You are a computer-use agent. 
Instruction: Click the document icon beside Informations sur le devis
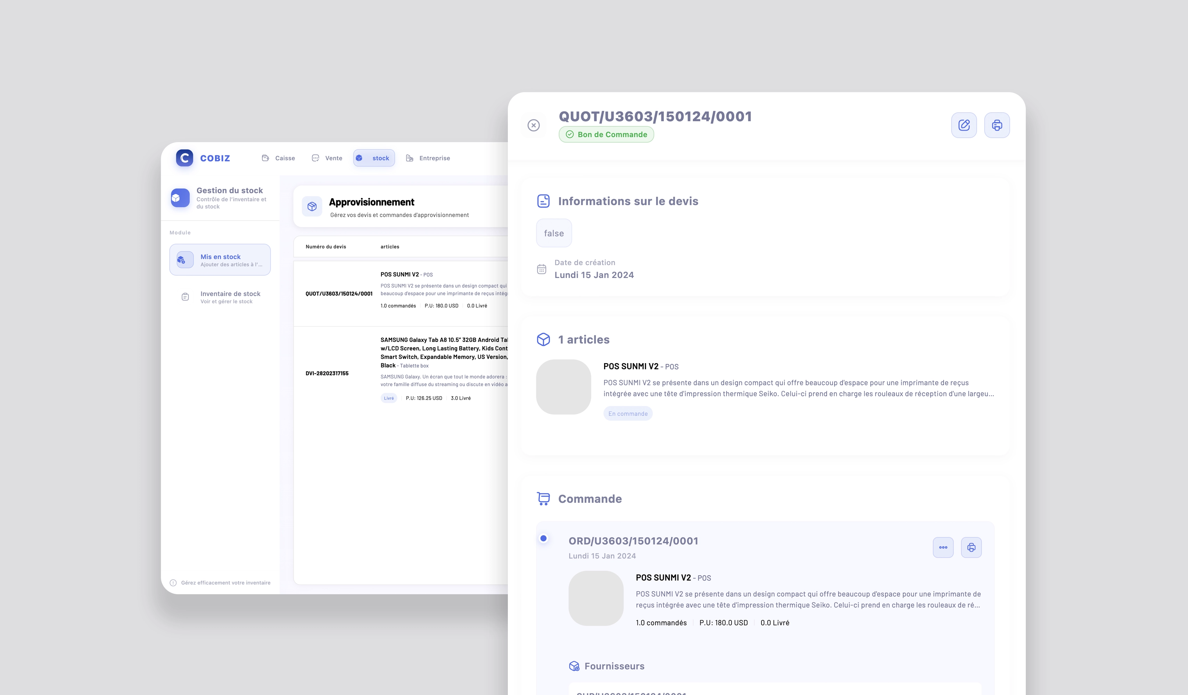point(544,201)
